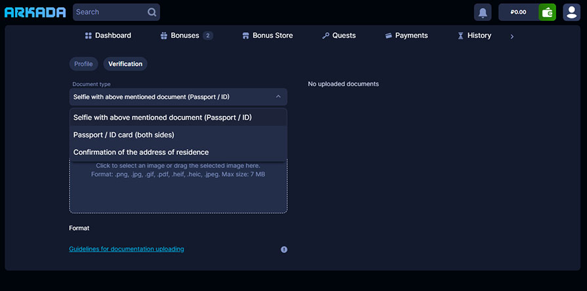Open the Bonus Store tab

pyautogui.click(x=268, y=35)
